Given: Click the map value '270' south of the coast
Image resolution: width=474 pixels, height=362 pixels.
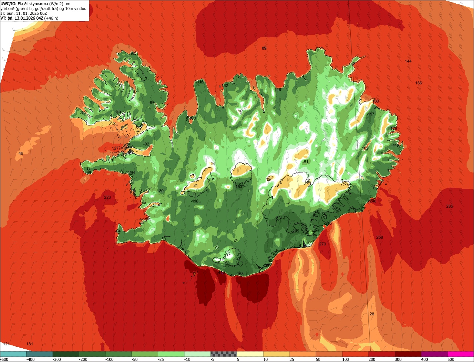Looking at the screenshot, I should coord(323,244).
